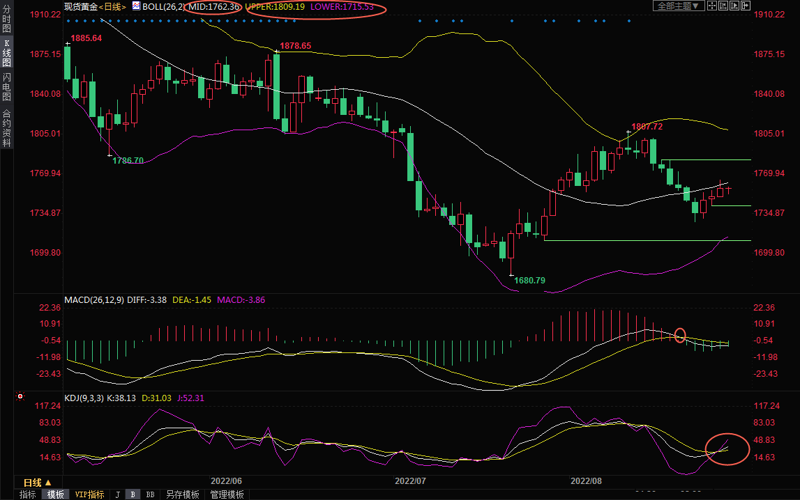Expand the 日线 period selector
The image size is (800, 500).
[x=38, y=483]
